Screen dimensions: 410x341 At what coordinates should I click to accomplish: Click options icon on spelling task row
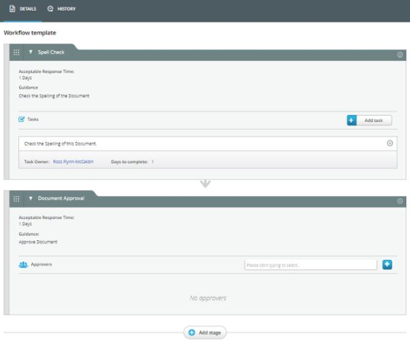click(x=389, y=143)
